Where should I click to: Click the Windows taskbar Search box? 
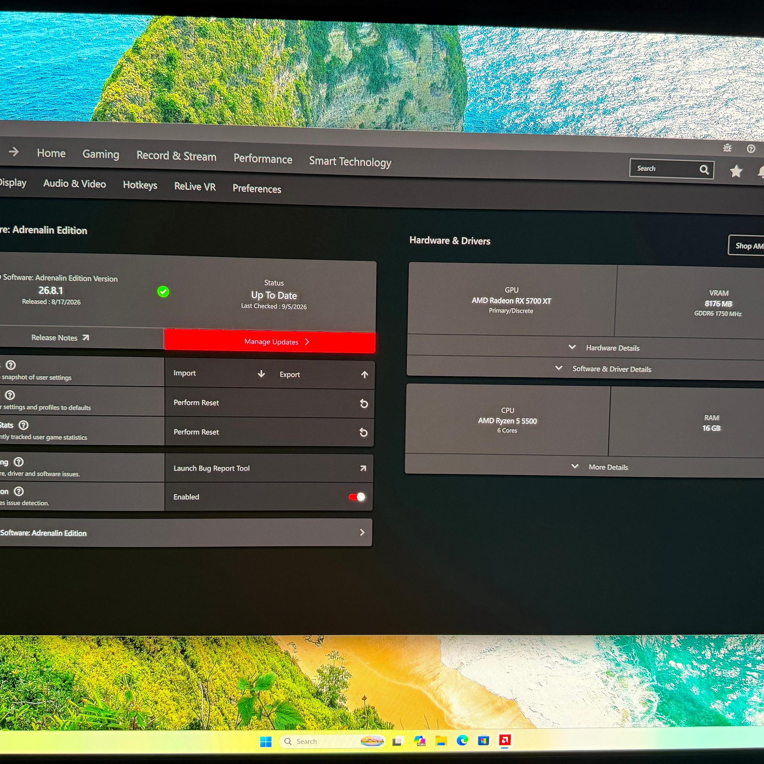pos(332,741)
